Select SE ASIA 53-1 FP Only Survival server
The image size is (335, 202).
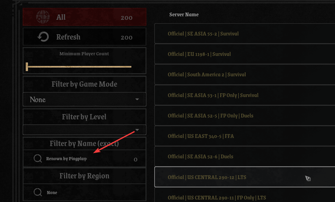[213, 95]
